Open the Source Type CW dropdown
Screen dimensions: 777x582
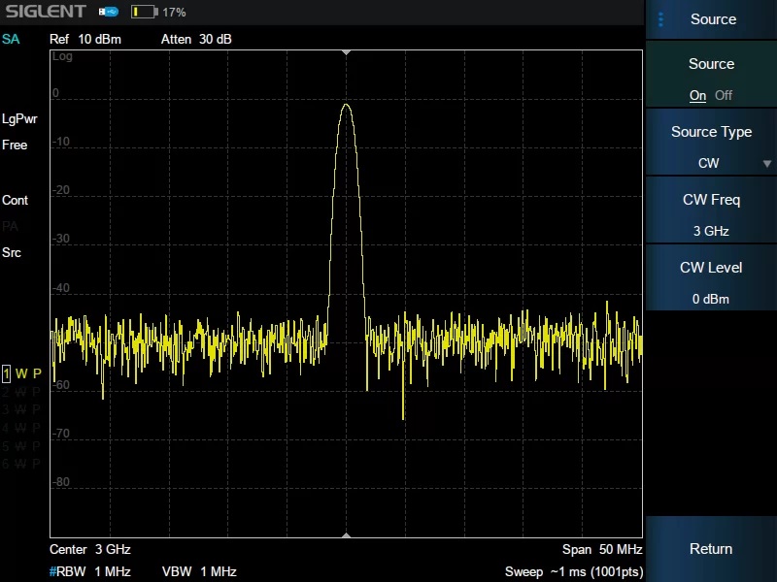point(710,146)
